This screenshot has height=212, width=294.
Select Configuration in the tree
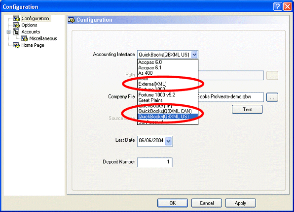tap(35, 18)
